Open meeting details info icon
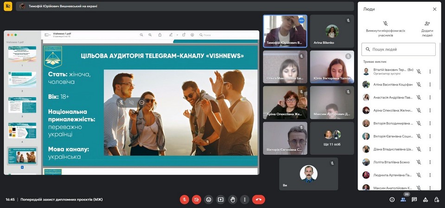The image size is (445, 208). click(392, 199)
